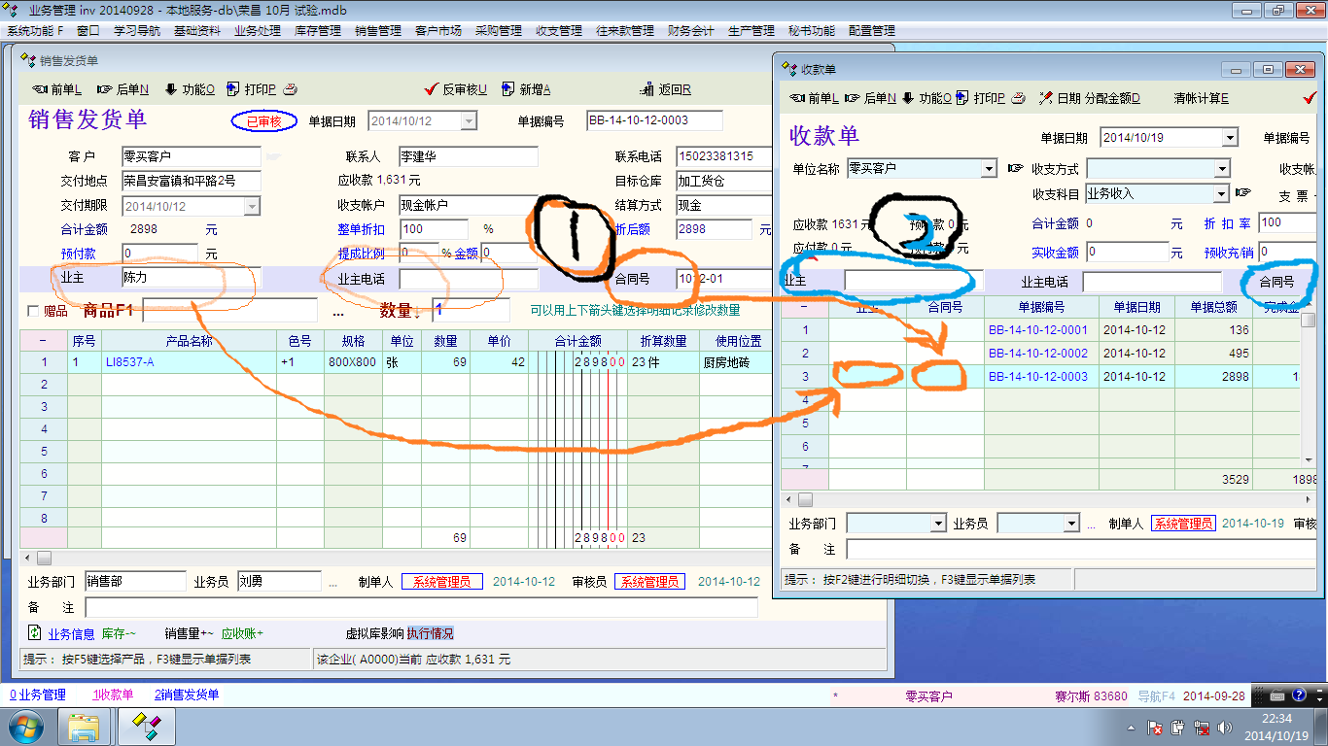Click the 业务信息 refresh icon
Image resolution: width=1328 pixels, height=746 pixels.
pyautogui.click(x=35, y=633)
